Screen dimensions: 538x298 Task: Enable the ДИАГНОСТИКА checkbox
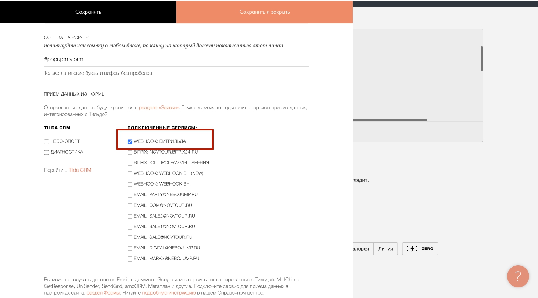[47, 152]
